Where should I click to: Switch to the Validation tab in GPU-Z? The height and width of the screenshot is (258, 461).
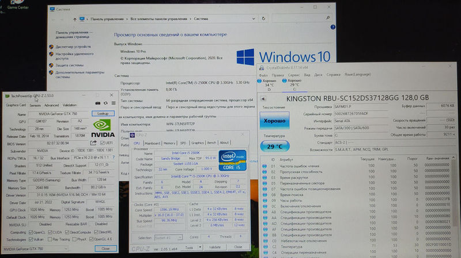[70, 105]
